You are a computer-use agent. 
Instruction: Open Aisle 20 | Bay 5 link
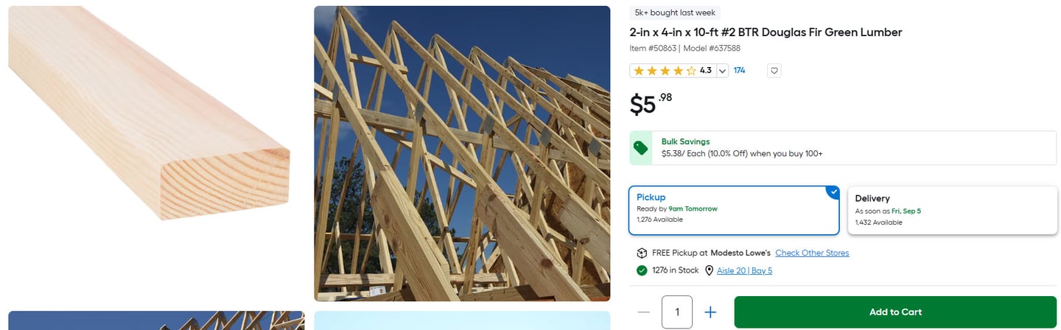pos(744,270)
